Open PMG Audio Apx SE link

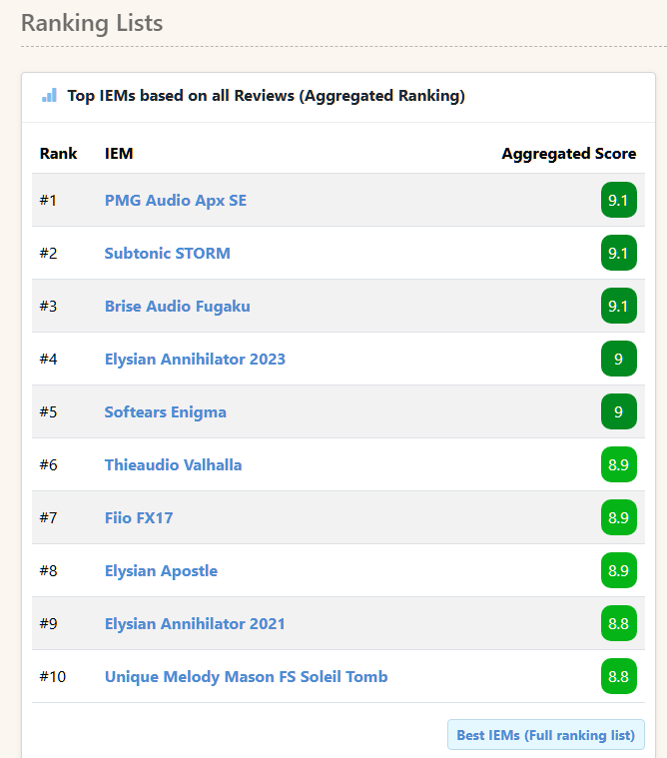[x=176, y=200]
